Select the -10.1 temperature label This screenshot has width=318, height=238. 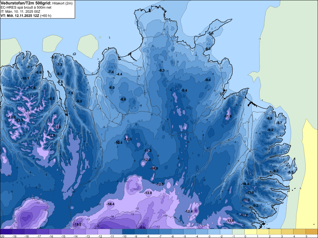tap(25, 78)
